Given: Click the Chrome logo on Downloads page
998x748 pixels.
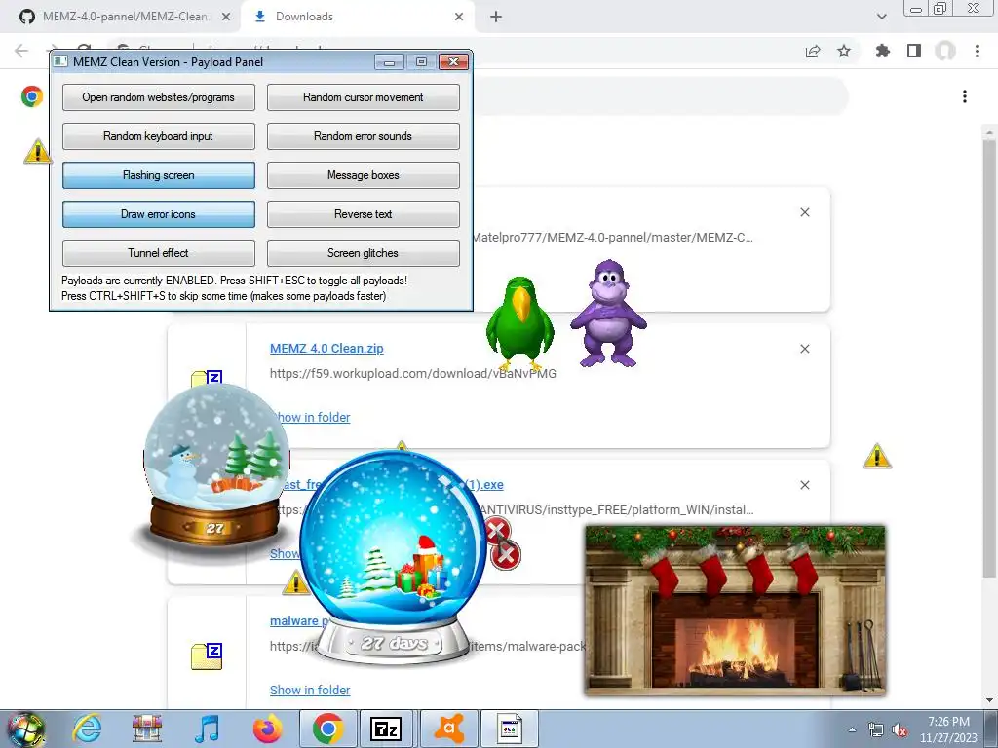Looking at the screenshot, I should pyautogui.click(x=32, y=96).
